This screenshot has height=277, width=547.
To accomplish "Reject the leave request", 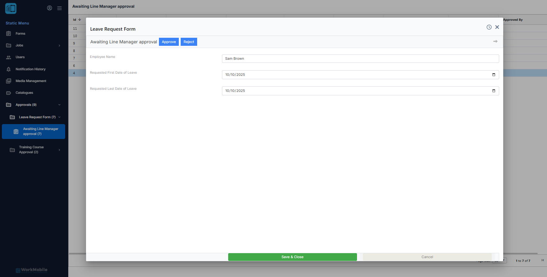I will [189, 42].
